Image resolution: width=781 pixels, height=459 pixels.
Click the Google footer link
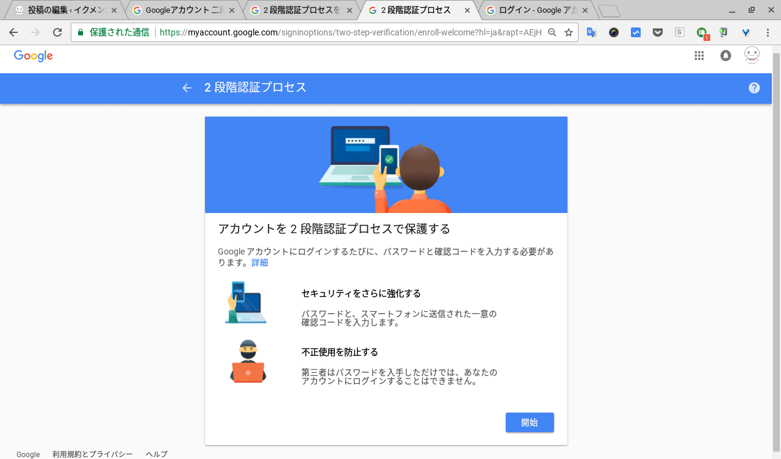tap(28, 454)
